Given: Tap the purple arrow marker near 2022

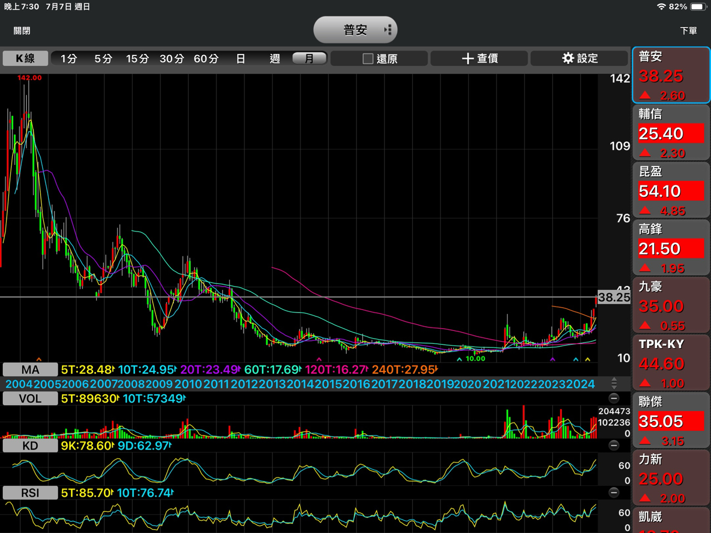Looking at the screenshot, I should 552,360.
